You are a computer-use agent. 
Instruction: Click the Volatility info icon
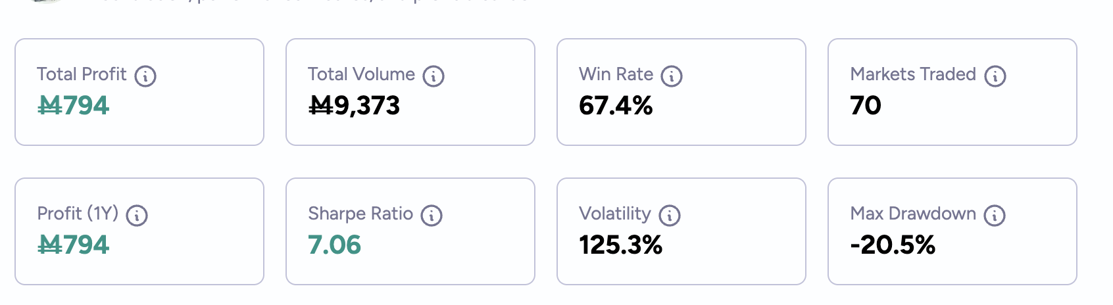[x=670, y=216]
